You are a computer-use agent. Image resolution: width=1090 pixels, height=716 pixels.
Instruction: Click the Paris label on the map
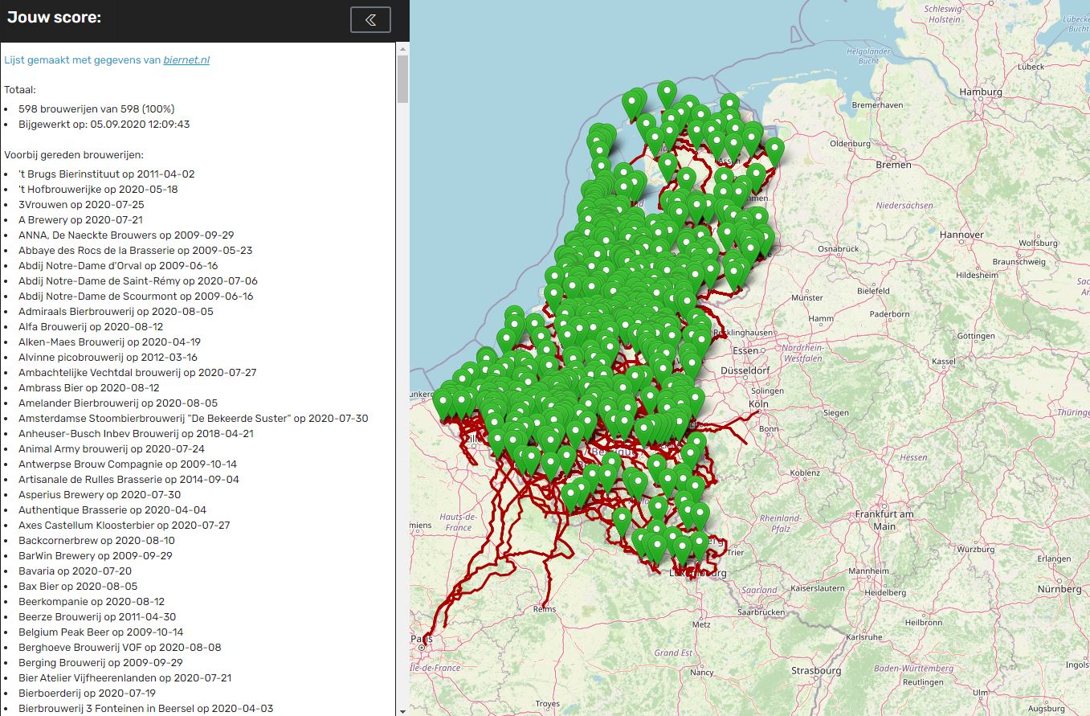pos(423,640)
